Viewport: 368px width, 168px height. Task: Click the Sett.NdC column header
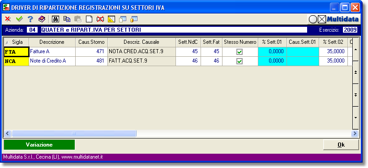tap(188, 42)
